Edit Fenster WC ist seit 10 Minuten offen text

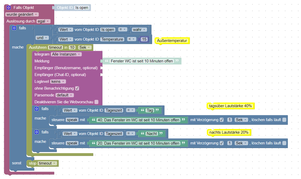click(142, 61)
